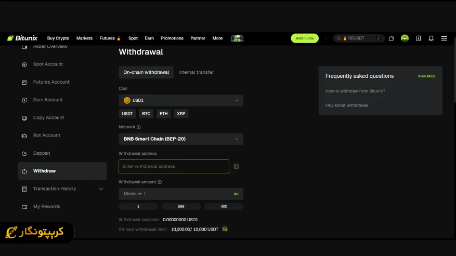The image size is (456, 256).
Task: Click the search magnifier icon
Action: pyautogui.click(x=339, y=38)
